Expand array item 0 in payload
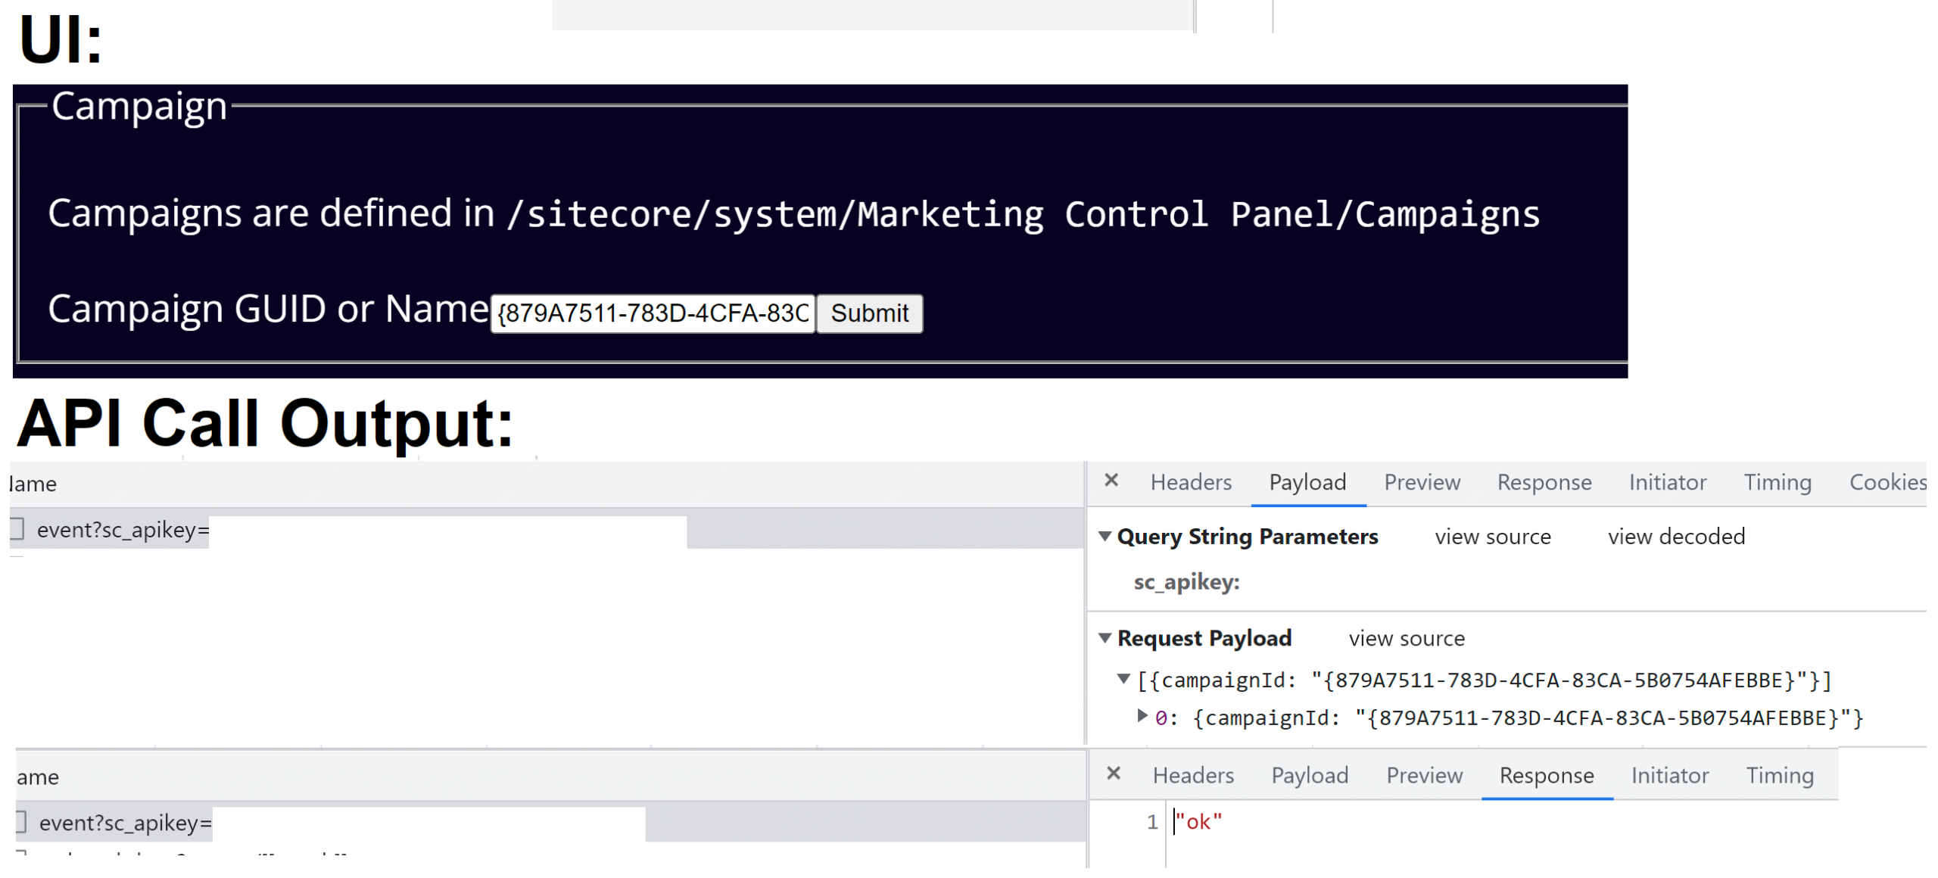This screenshot has width=1938, height=878. coord(1142,715)
